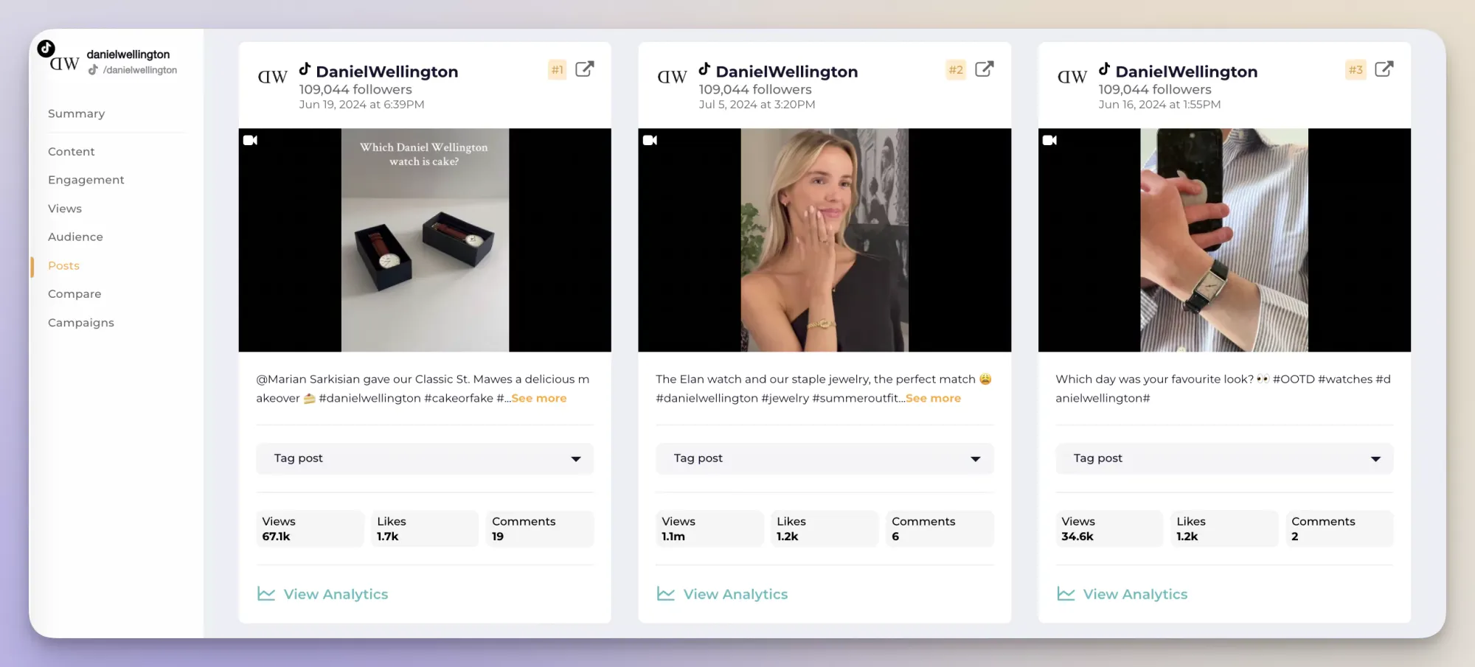Viewport: 1475px width, 667px height.
Task: Navigate to Campaigns
Action: (x=81, y=323)
